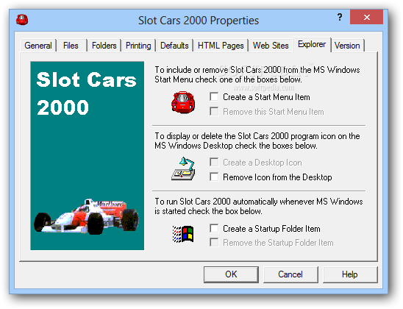Click the red car icon in title bar
The image size is (403, 309).
tap(22, 20)
